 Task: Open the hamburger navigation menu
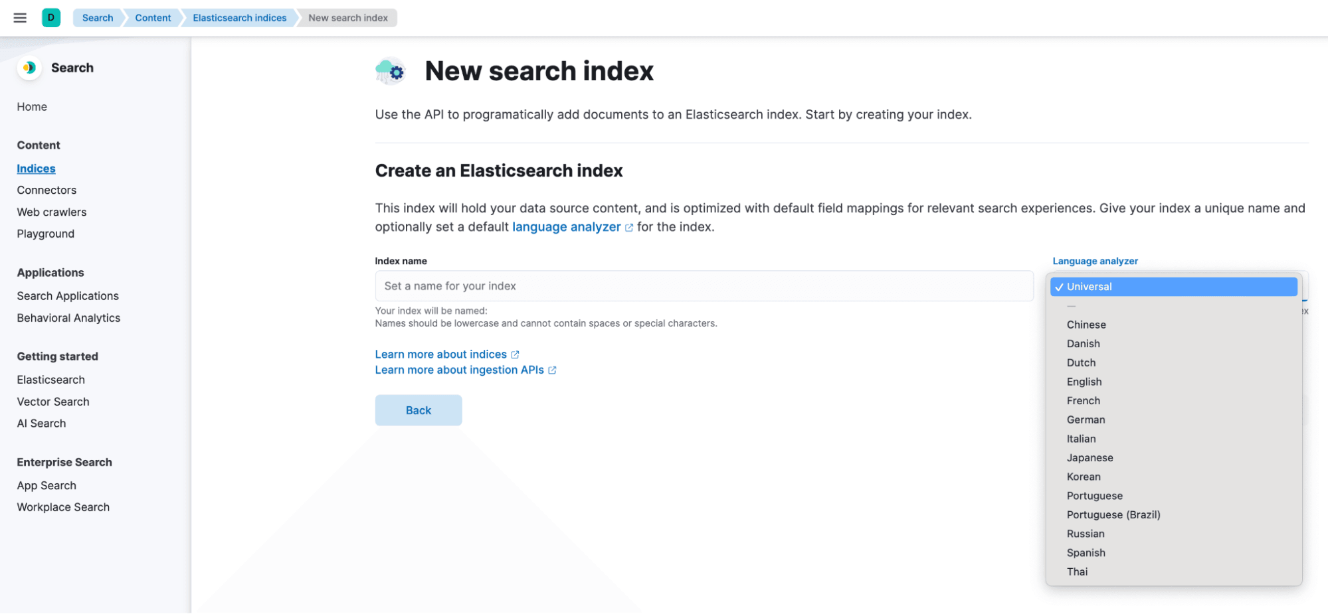tap(20, 18)
